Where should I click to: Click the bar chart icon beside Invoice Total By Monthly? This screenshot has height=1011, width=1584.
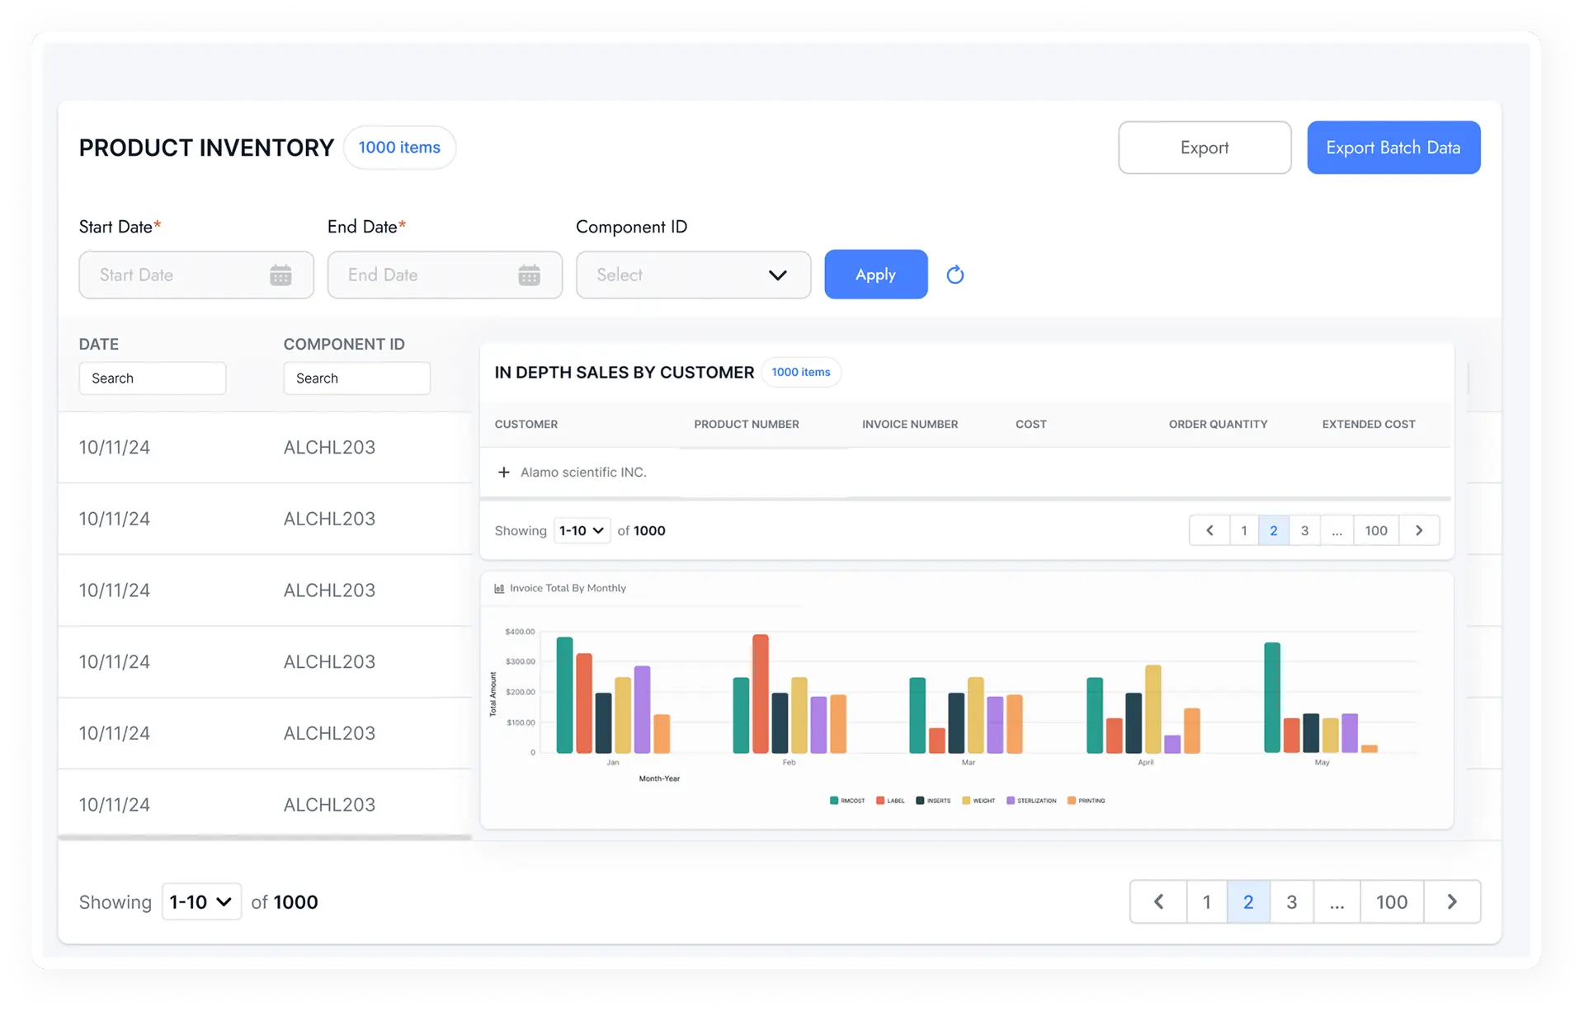coord(498,588)
